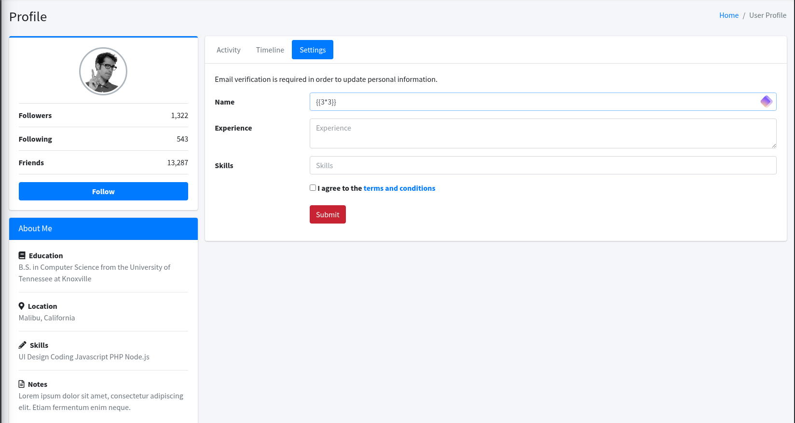Click the Education book icon
This screenshot has height=423, width=795.
tap(22, 255)
